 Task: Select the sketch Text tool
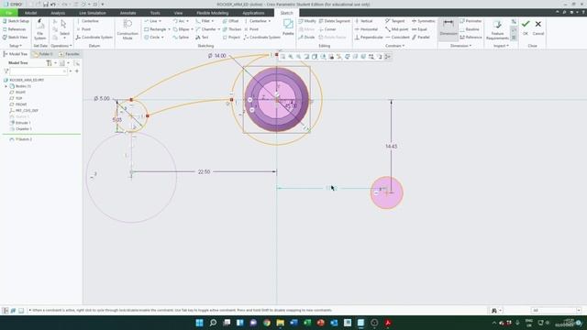pyautogui.click(x=202, y=38)
